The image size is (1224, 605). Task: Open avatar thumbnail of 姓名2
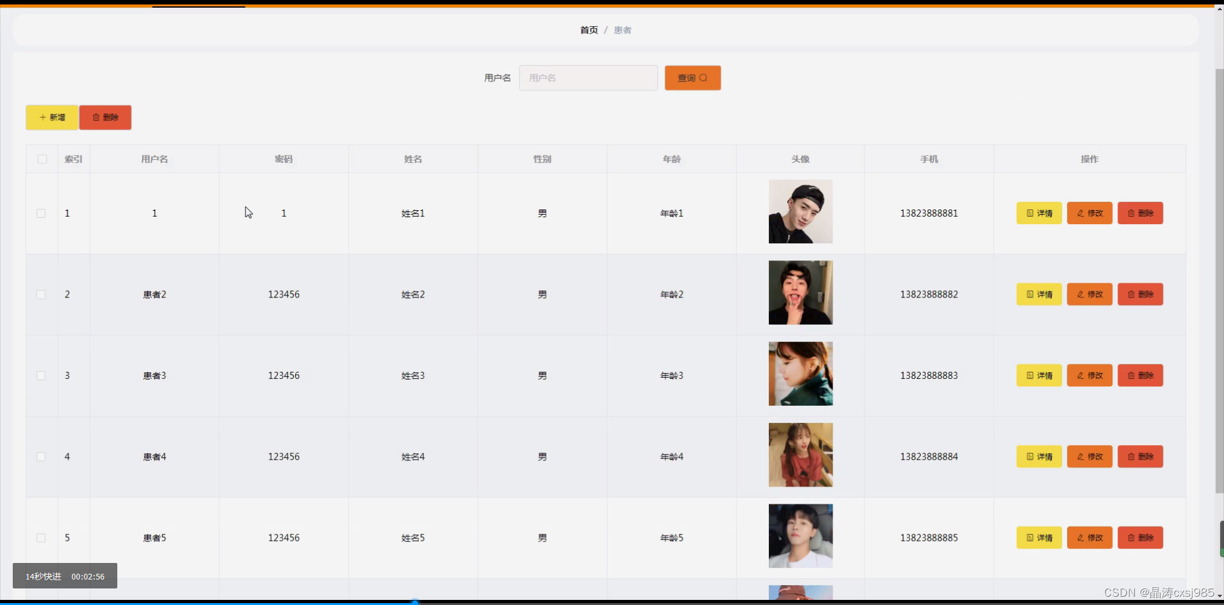(801, 292)
